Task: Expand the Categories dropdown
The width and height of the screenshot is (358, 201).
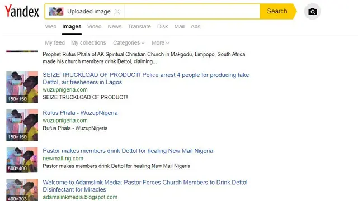Action: coord(129,43)
